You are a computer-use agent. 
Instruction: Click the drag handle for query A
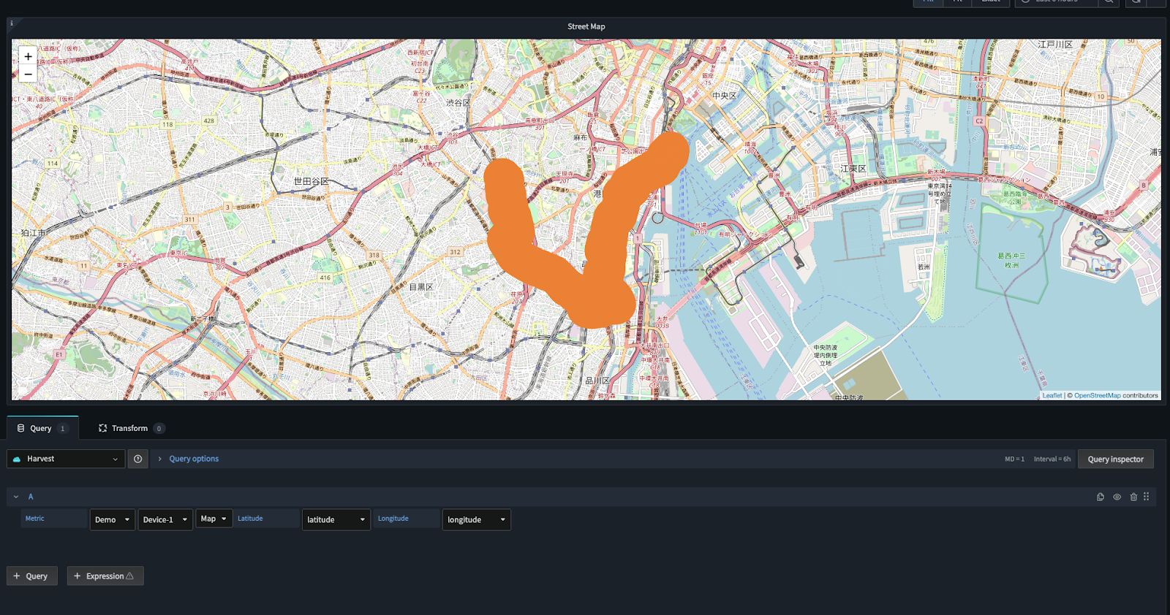1146,497
